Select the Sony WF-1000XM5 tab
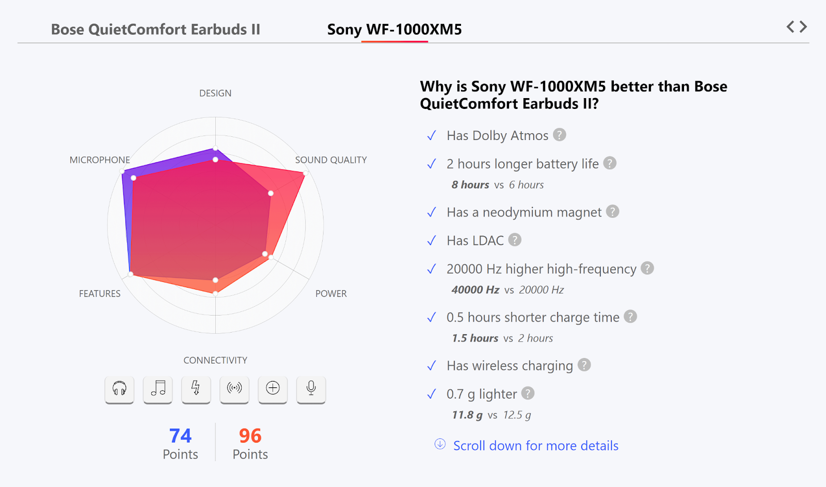This screenshot has width=826, height=487. tap(394, 30)
